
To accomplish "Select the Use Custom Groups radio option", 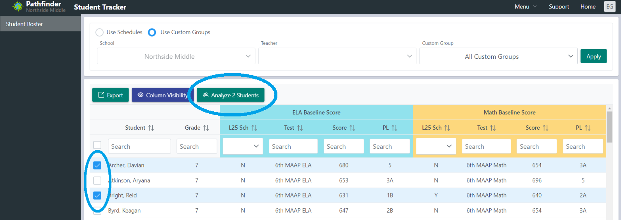I will tap(152, 32).
